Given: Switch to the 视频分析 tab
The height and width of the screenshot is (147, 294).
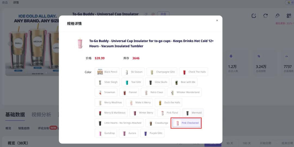Looking at the screenshot, I should [41, 115].
